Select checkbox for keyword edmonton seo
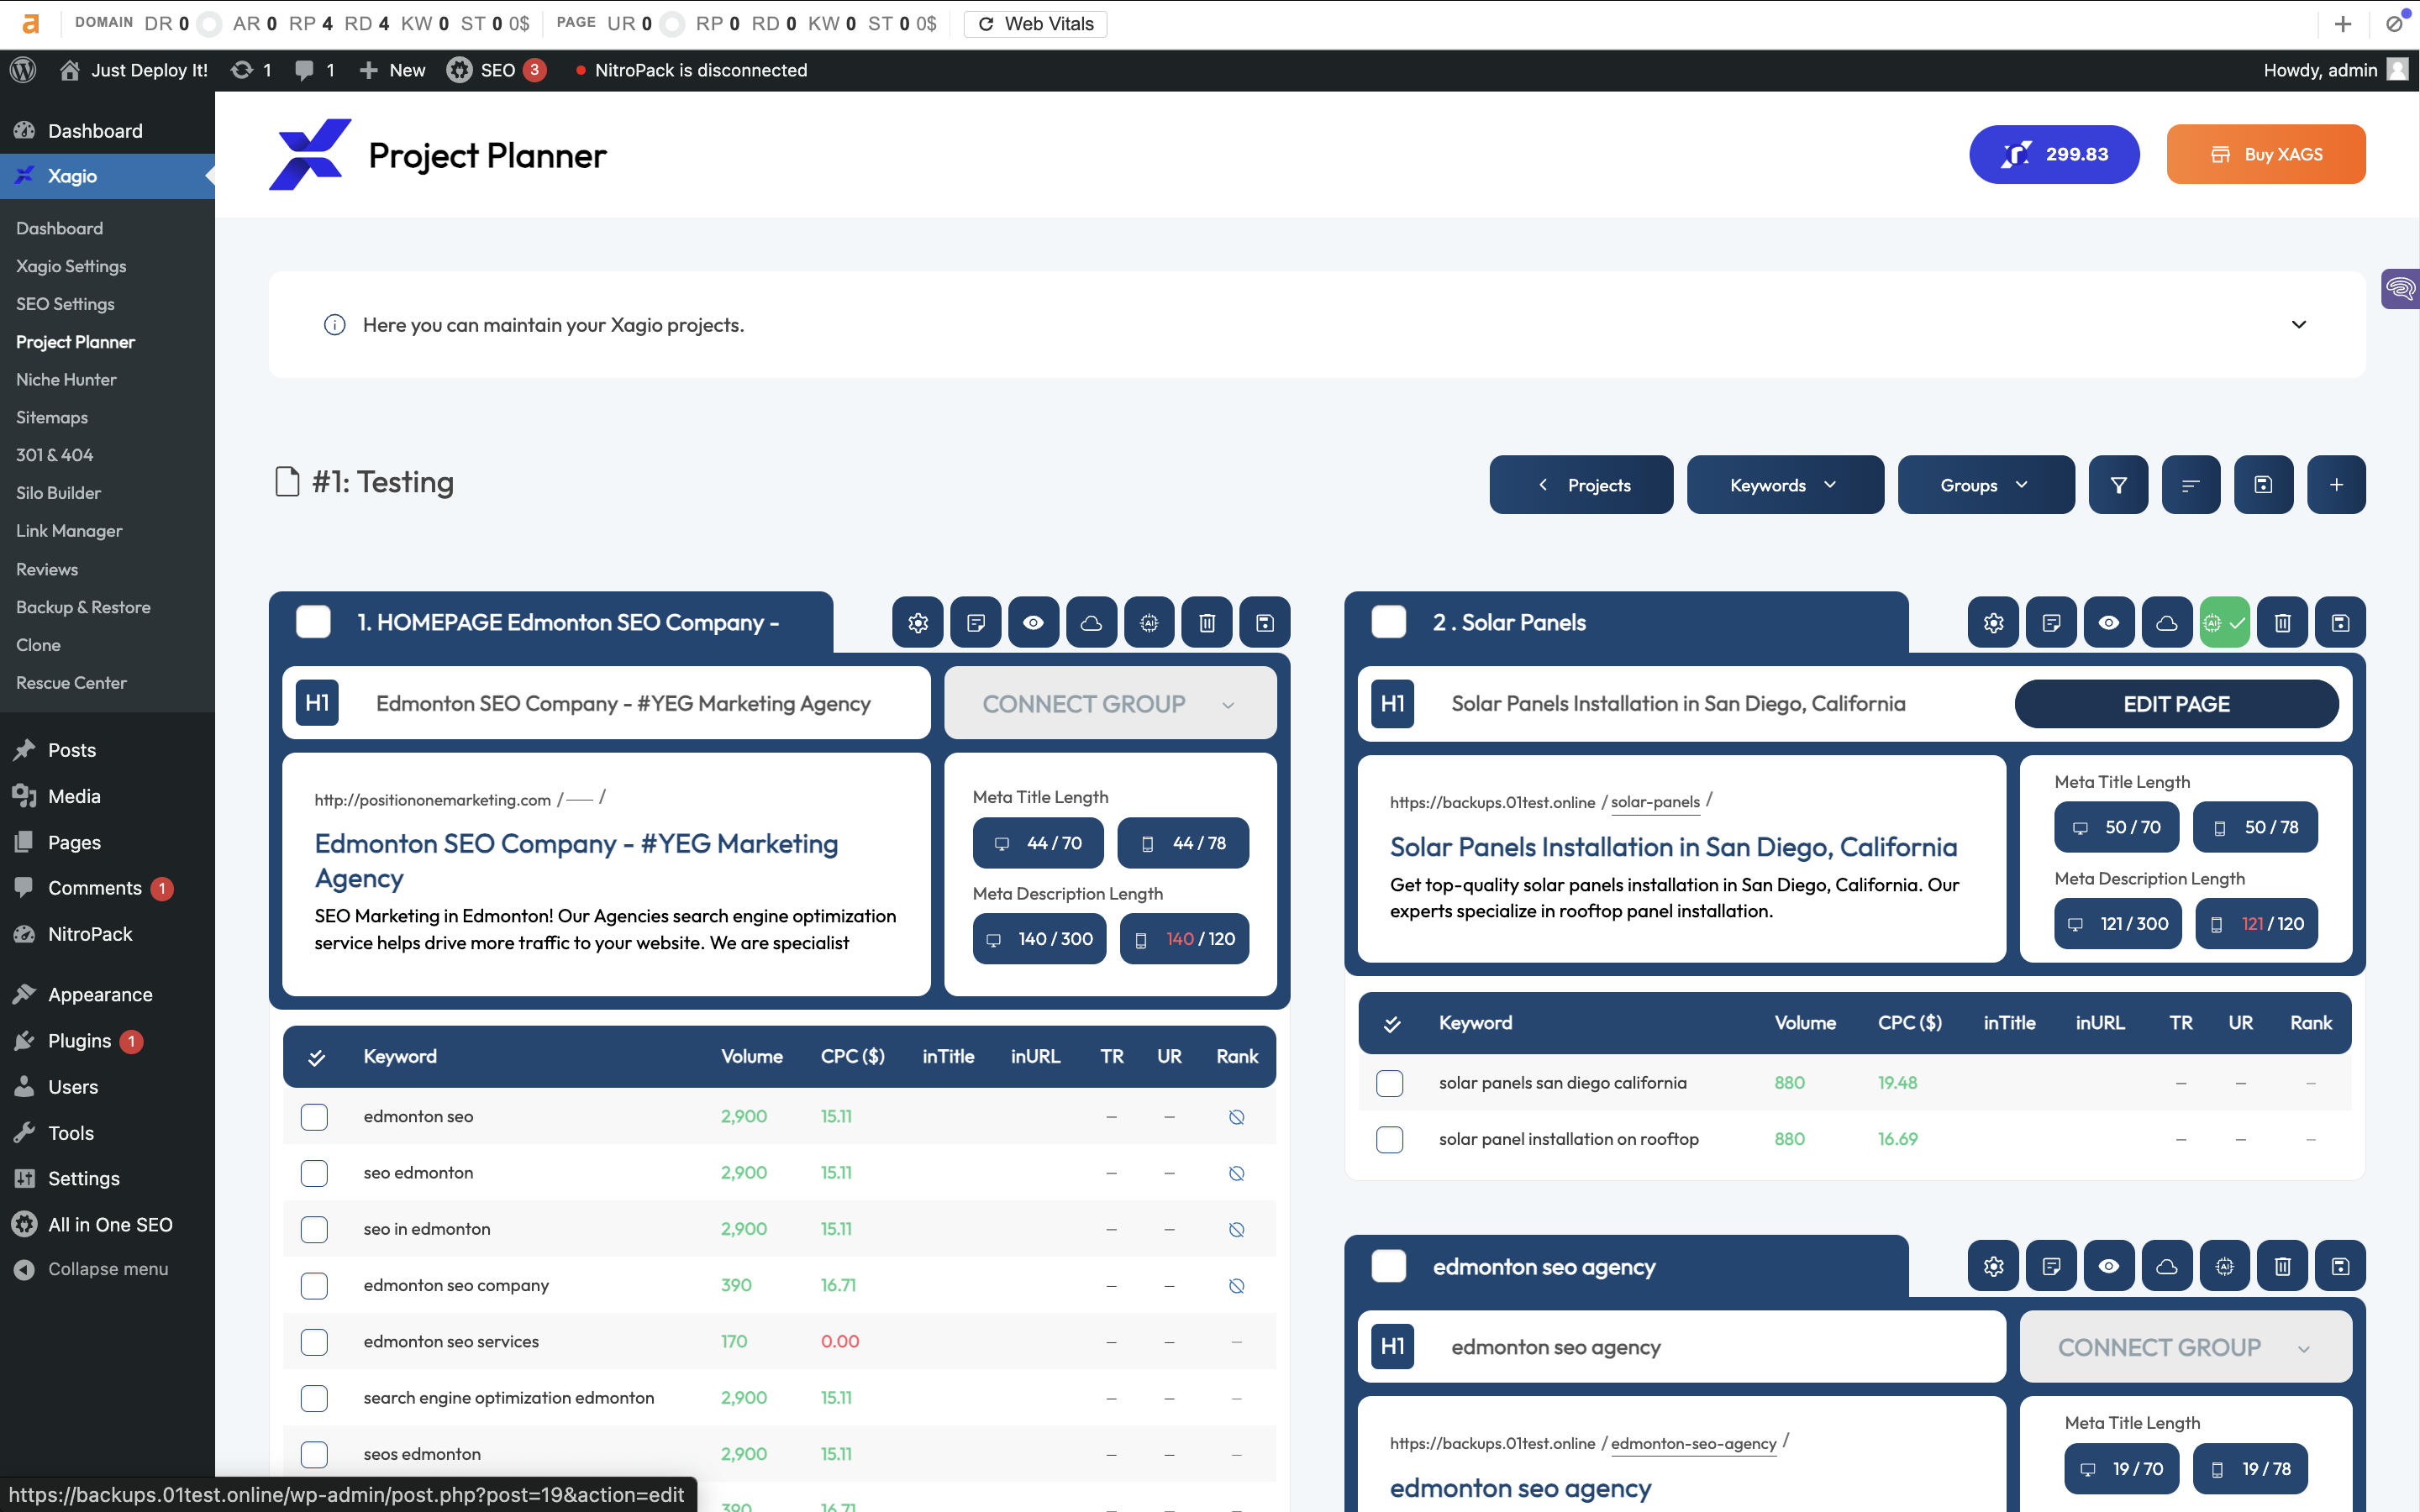This screenshot has height=1512, width=2420. [314, 1117]
